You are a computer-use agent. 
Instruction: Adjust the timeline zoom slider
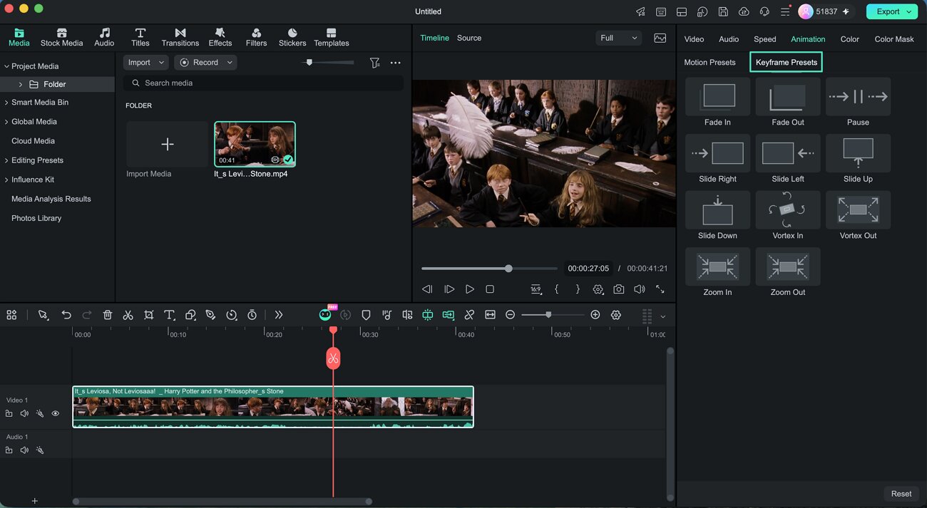(553, 315)
